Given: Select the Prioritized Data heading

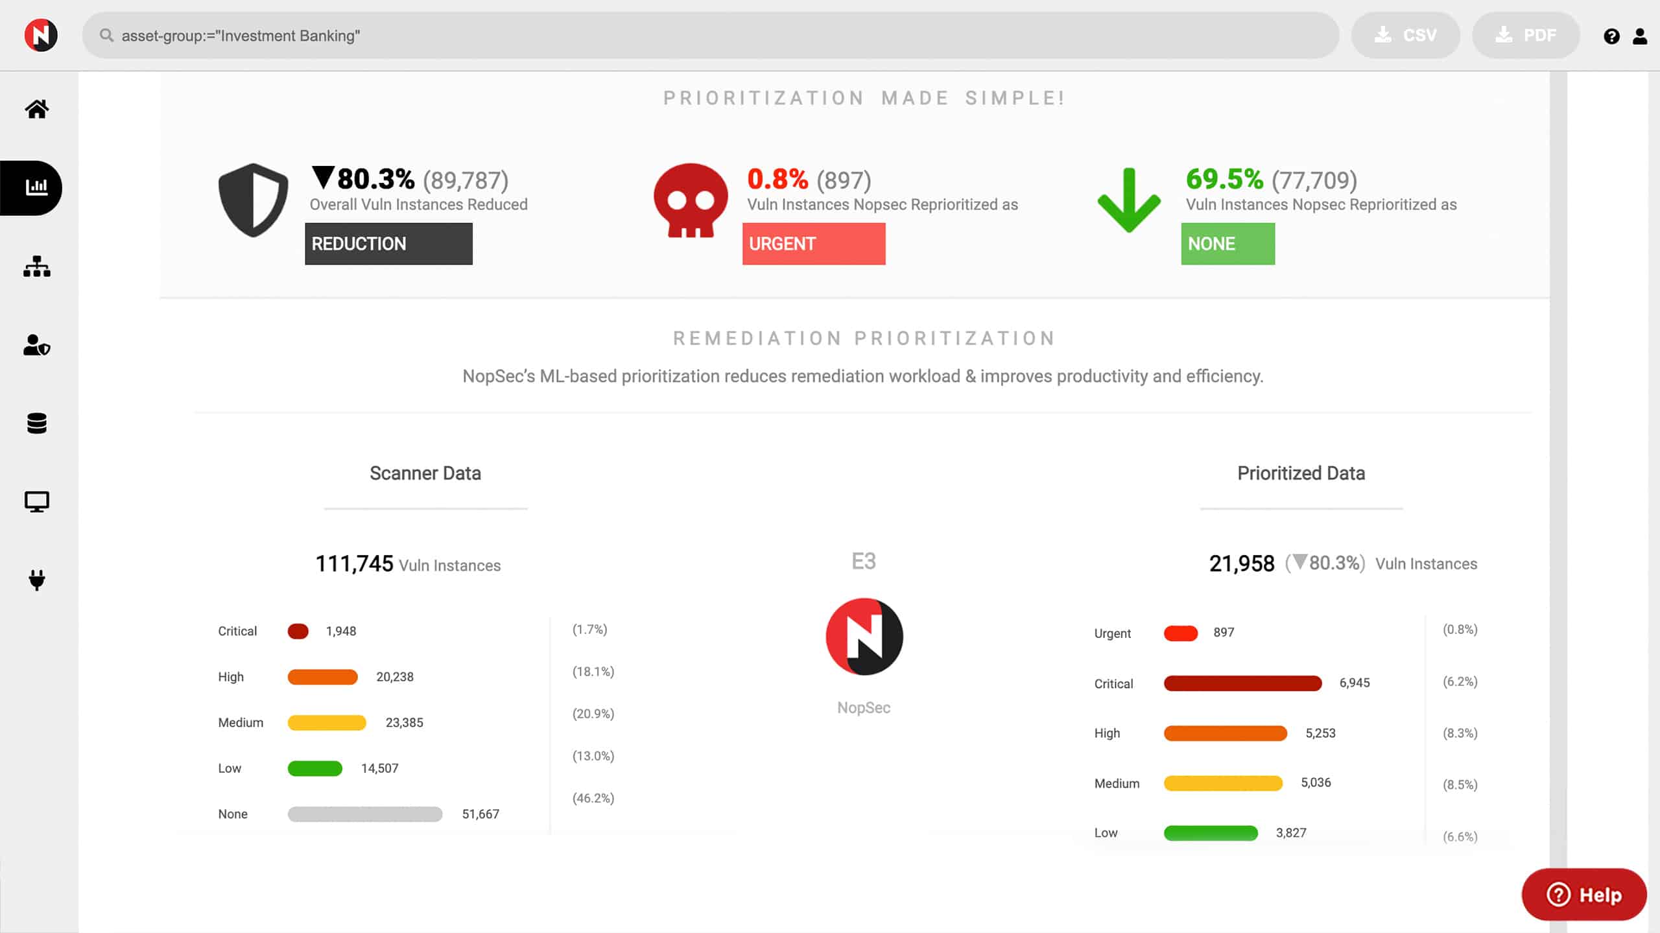Looking at the screenshot, I should coord(1301,473).
